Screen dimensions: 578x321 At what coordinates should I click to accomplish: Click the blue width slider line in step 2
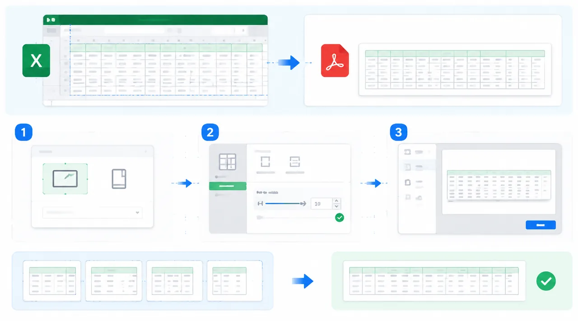coord(284,204)
